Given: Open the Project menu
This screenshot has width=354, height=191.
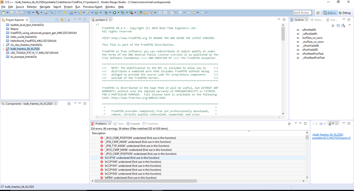Looking at the screenshot, I should coord(68,7).
